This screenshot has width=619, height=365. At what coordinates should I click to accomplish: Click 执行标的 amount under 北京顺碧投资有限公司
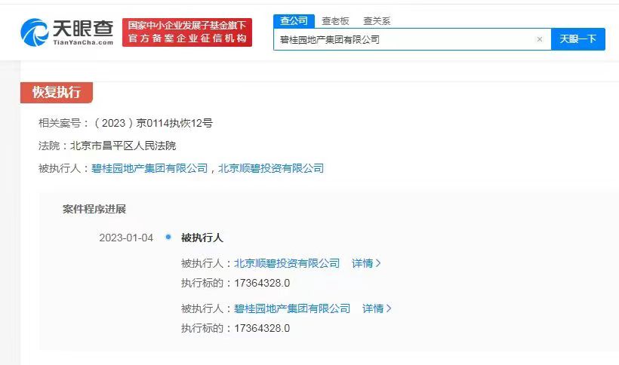pos(262,283)
